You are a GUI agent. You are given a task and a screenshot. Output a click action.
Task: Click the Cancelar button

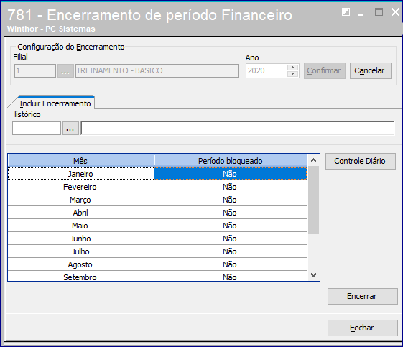(371, 70)
